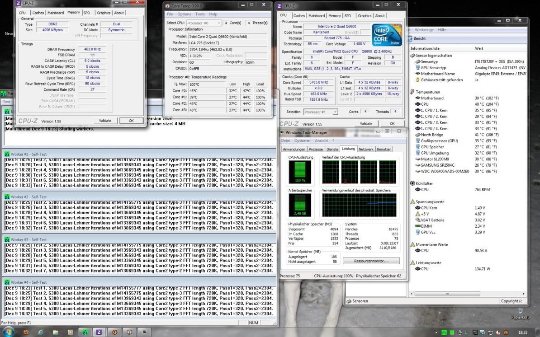Select the Papierkorb desktop icon
This screenshot has width=540, height=337.
click(520, 313)
